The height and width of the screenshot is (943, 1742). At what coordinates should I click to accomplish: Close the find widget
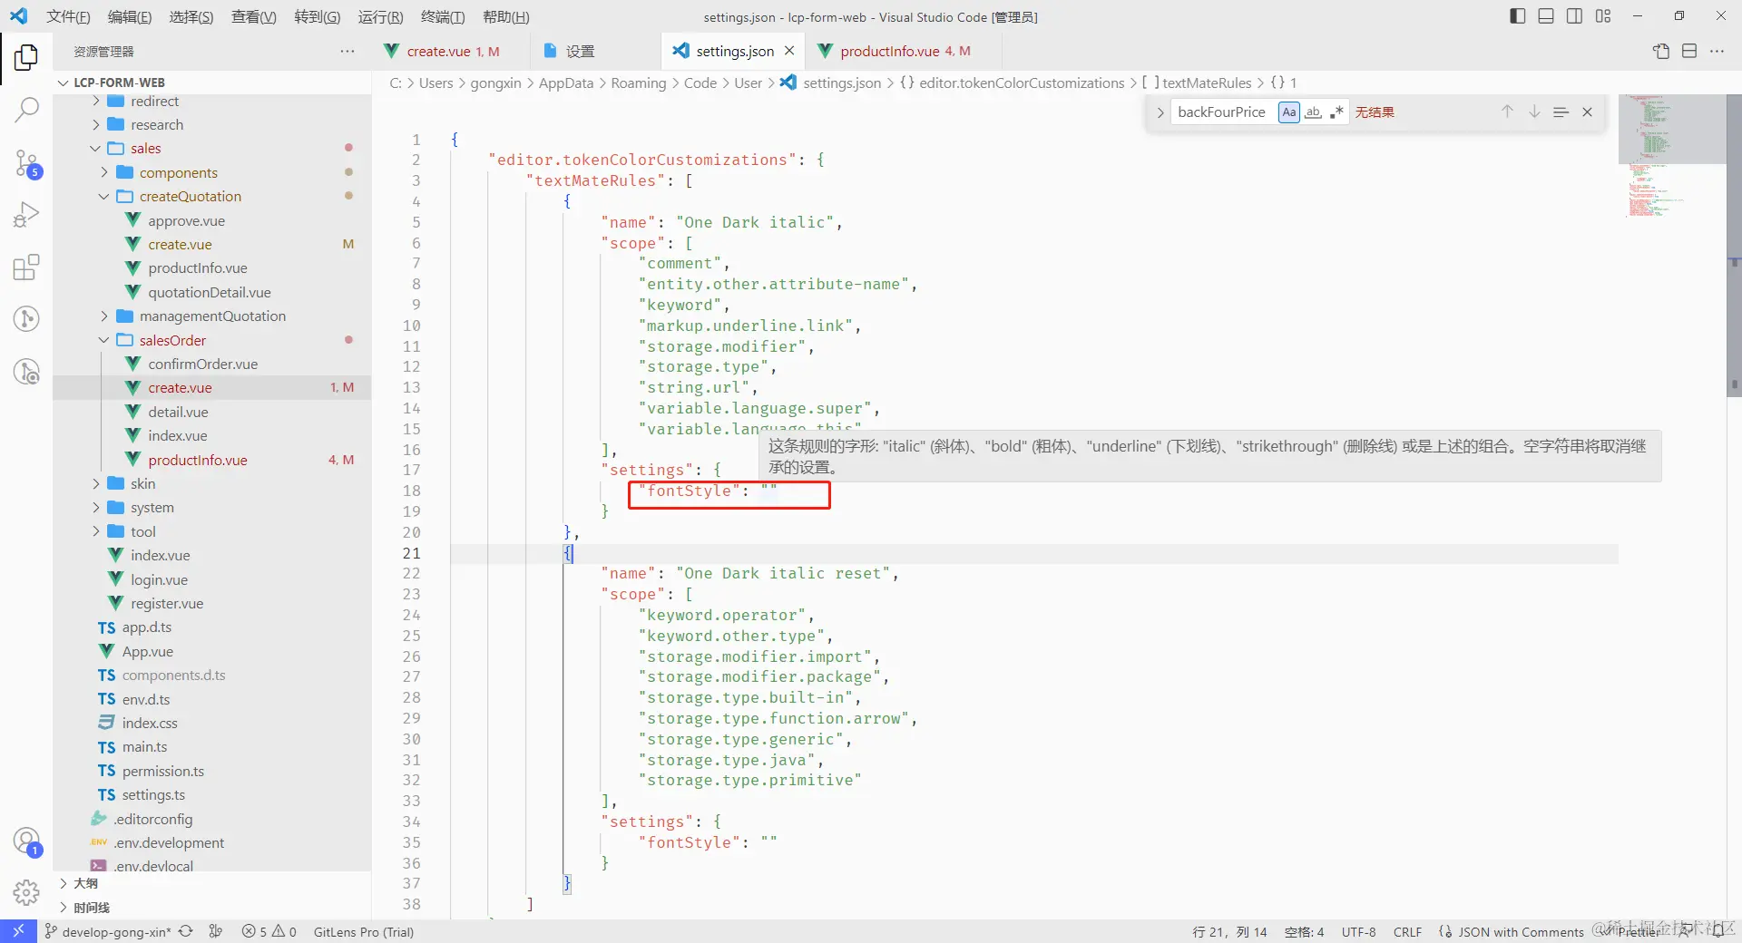click(1587, 112)
